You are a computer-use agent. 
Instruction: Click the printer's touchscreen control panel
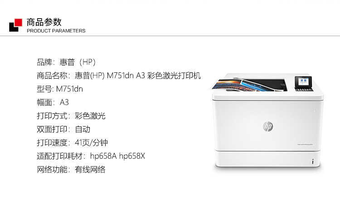(303, 82)
